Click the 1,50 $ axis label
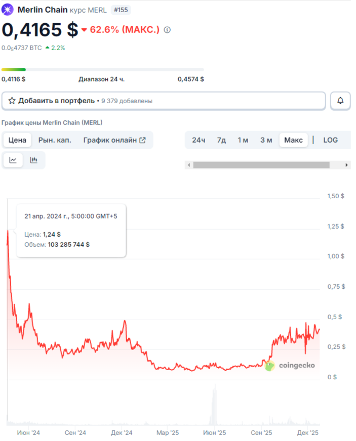The height and width of the screenshot is (441, 356). 336,196
